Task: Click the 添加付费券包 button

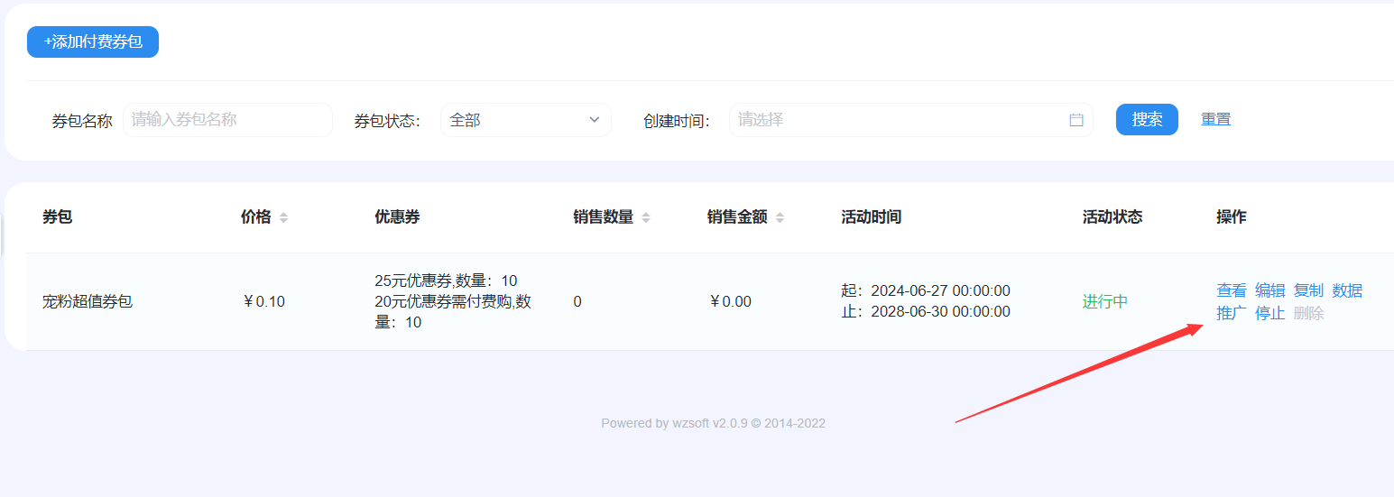Action: [93, 42]
